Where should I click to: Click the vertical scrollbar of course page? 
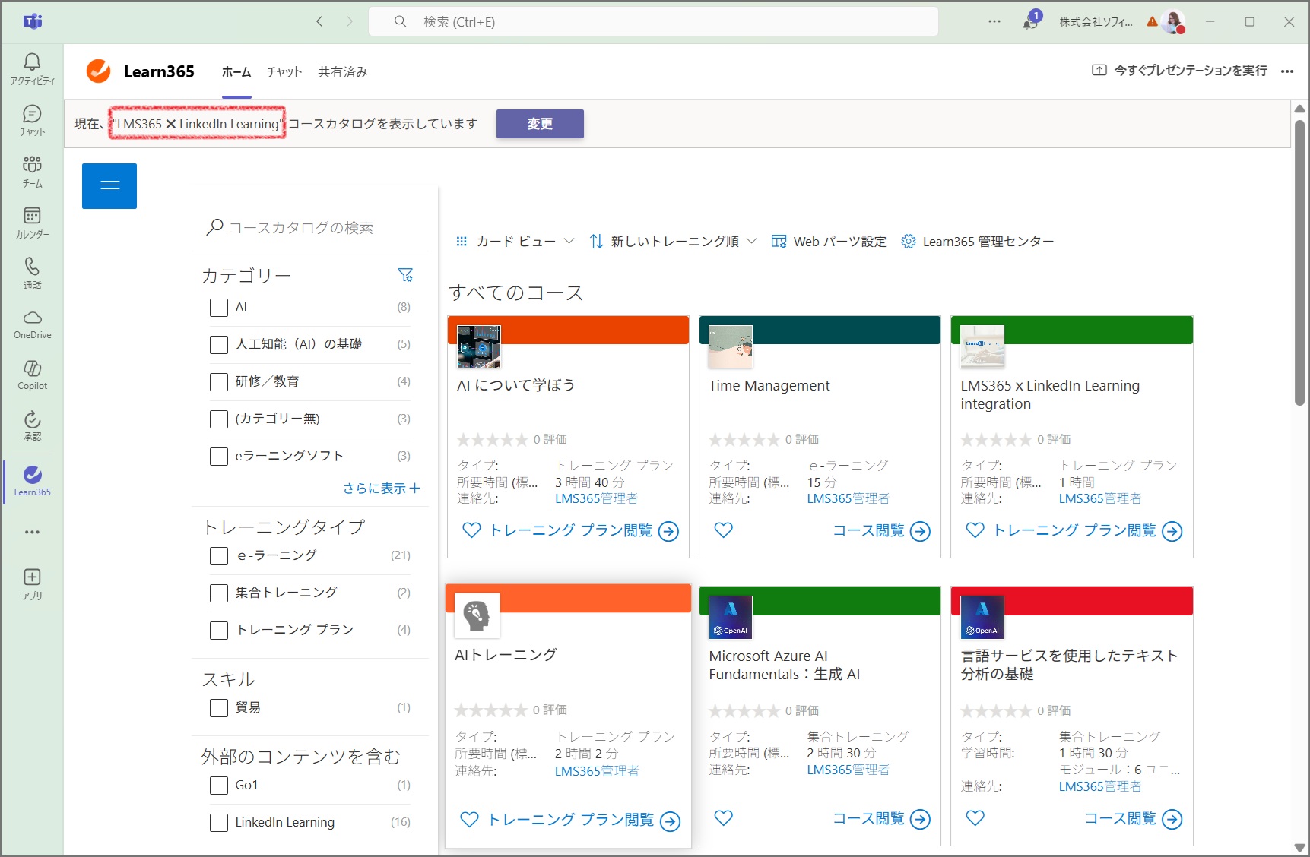pos(1299,262)
